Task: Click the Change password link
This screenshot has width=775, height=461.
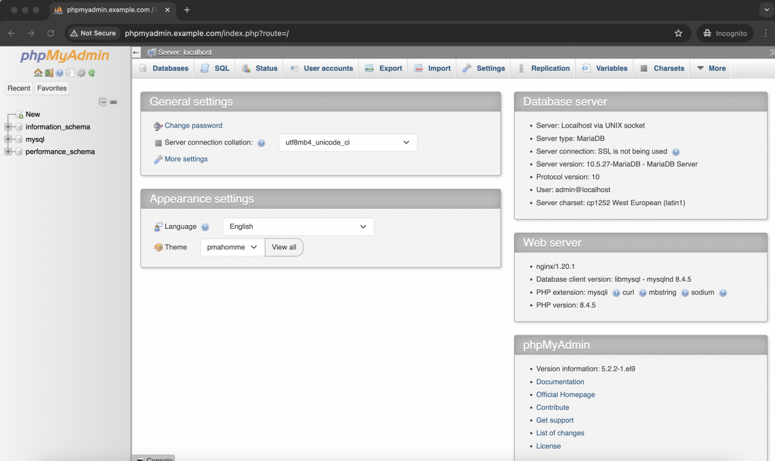Action: (193, 126)
